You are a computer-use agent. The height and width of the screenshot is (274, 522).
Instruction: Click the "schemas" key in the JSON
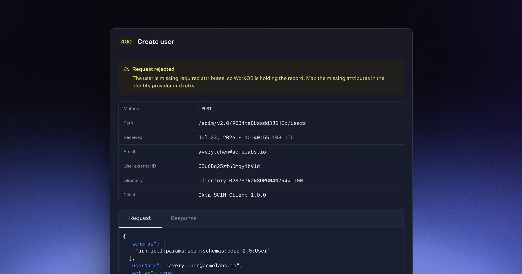click(x=143, y=244)
